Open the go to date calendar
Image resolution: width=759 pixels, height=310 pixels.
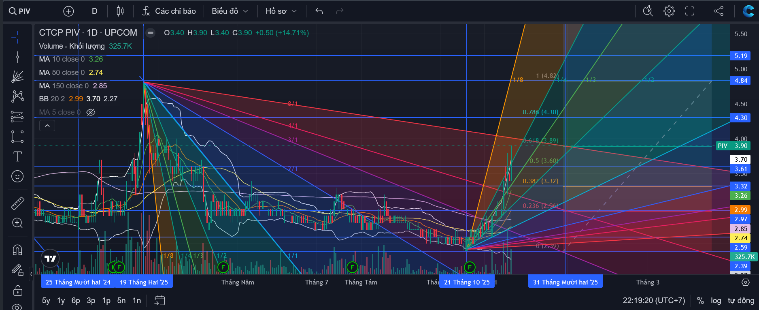(160, 301)
